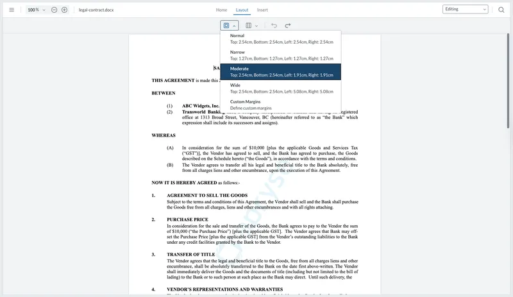This screenshot has width=513, height=297.
Task: Click the PURCHASE PRICE heading
Action: 187,219
